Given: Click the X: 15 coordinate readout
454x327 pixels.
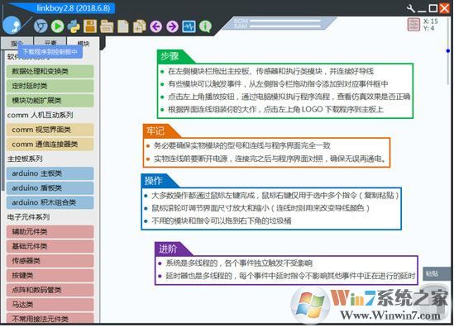Looking at the screenshot, I should tap(431, 21).
